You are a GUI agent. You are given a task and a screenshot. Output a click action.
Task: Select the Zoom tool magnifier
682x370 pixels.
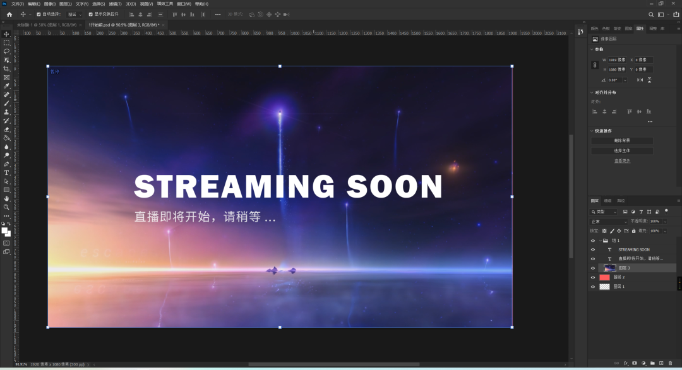click(x=7, y=207)
